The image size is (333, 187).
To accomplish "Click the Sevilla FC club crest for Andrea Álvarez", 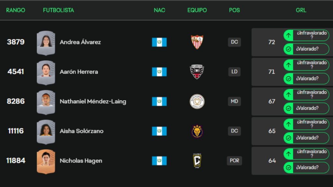I will (x=197, y=42).
